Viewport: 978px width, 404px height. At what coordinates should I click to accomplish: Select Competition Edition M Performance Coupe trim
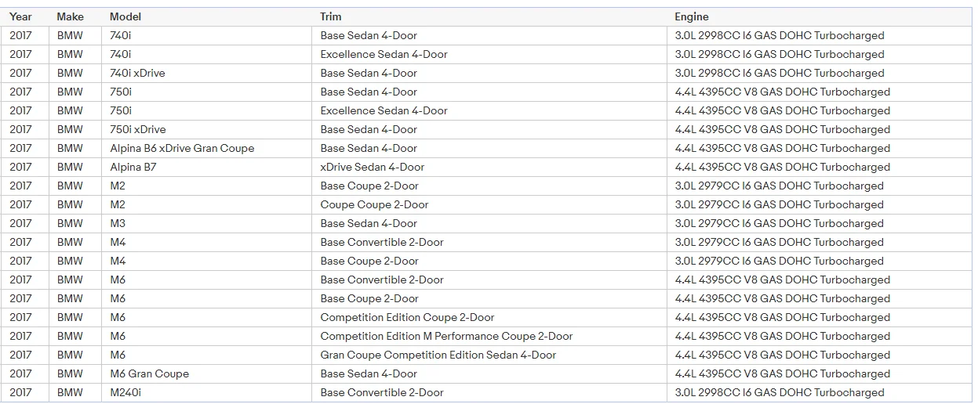click(x=446, y=336)
